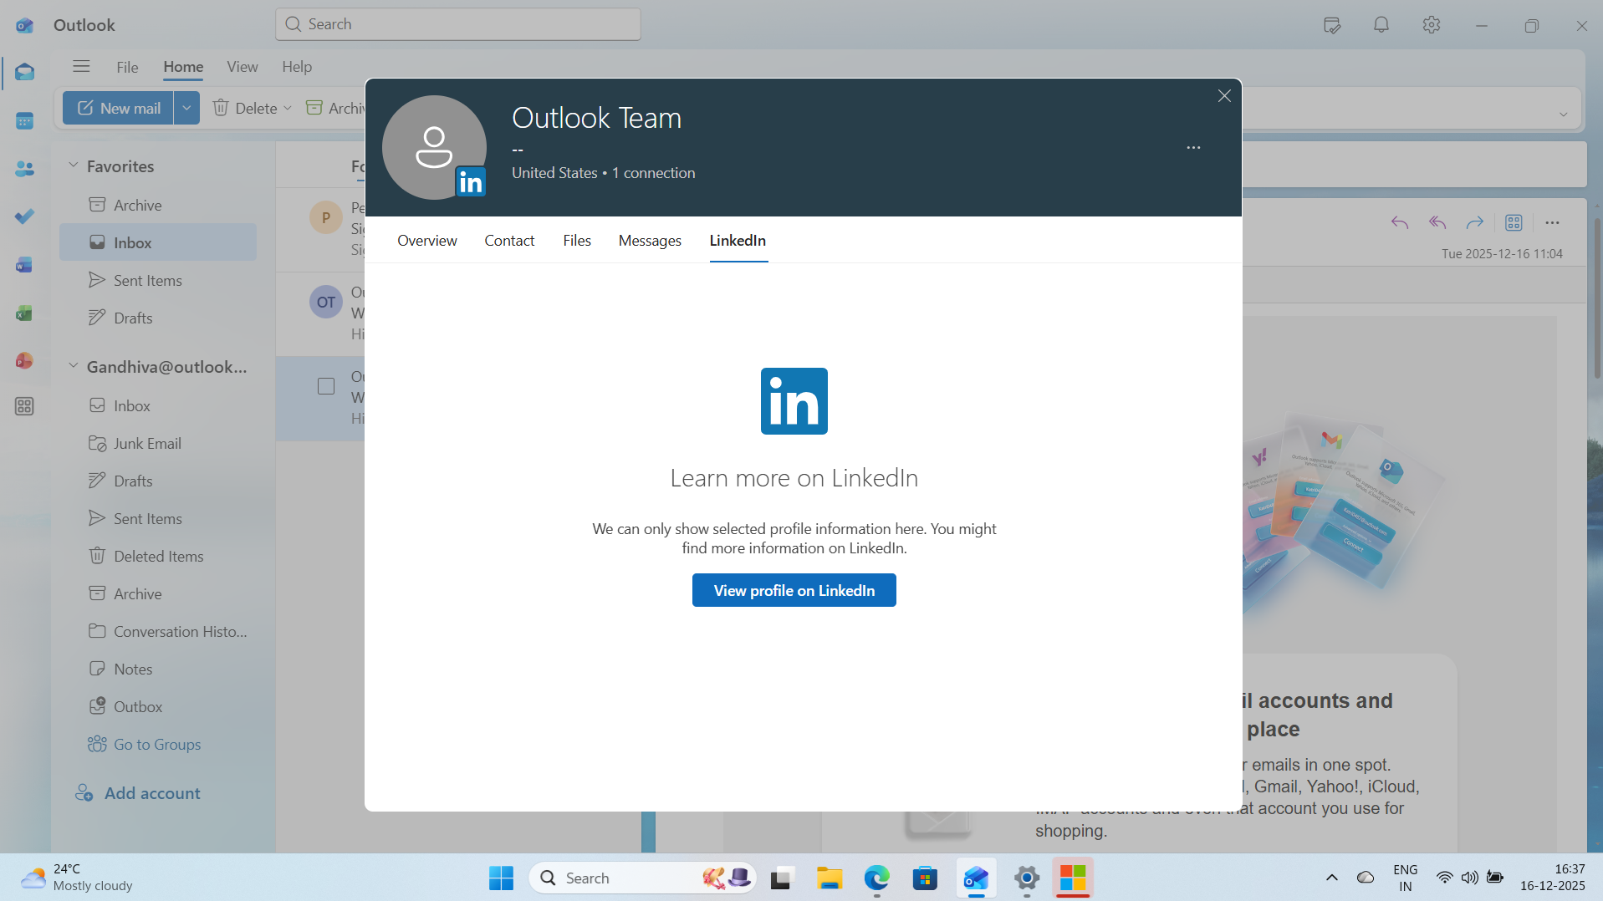Expand the ribbon with the chevron
The width and height of the screenshot is (1603, 901).
point(1564,115)
